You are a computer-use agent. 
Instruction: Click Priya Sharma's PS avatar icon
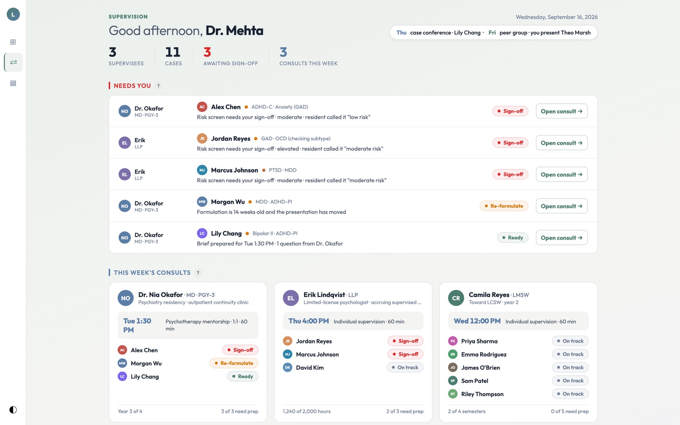(x=453, y=341)
